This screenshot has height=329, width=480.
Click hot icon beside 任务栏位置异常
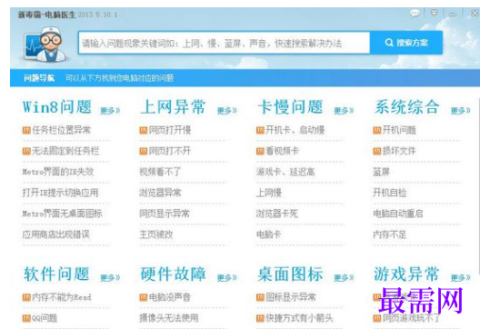click(26, 130)
